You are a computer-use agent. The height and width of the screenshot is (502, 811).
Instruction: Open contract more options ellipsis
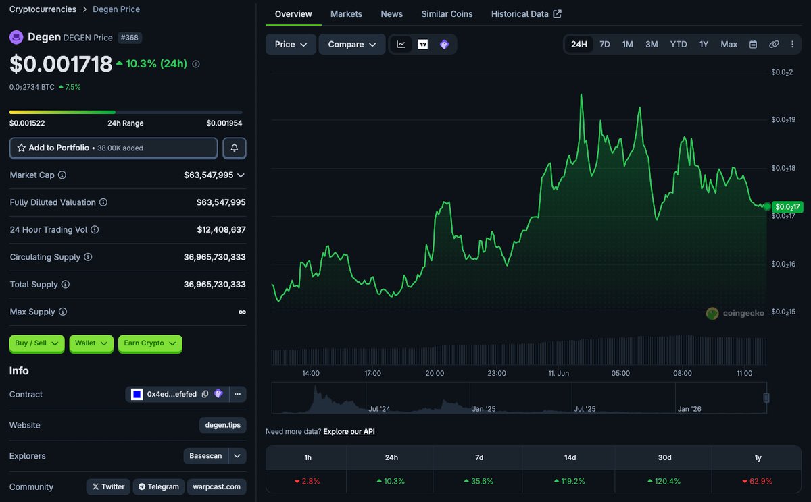(x=237, y=394)
